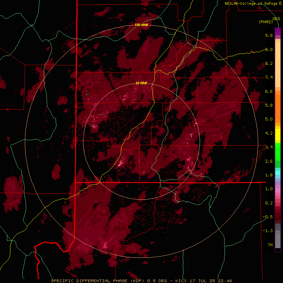The image size is (283, 283).
Task: Pick the purple swatch atop the color bar
Action: pyautogui.click(x=278, y=31)
